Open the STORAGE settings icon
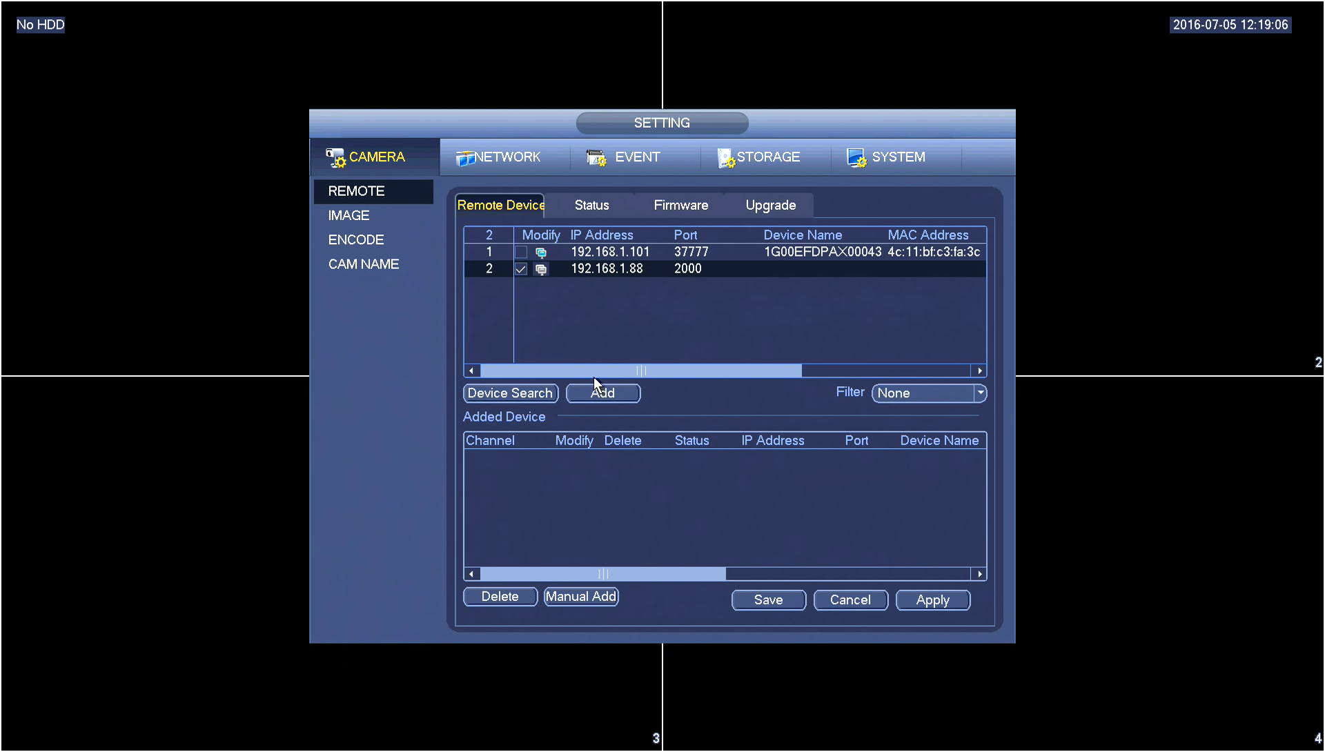The image size is (1325, 752). pos(725,158)
